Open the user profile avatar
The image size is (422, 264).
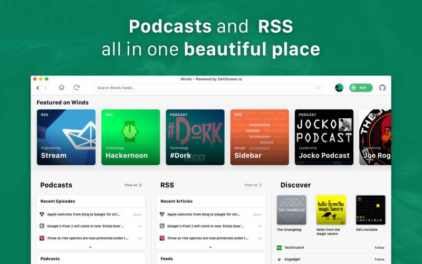point(339,88)
